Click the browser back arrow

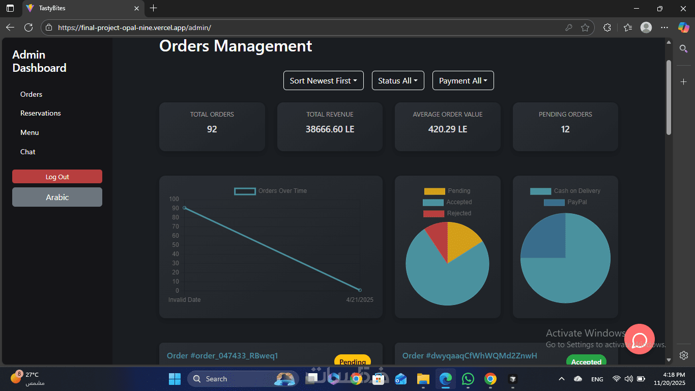[10, 27]
